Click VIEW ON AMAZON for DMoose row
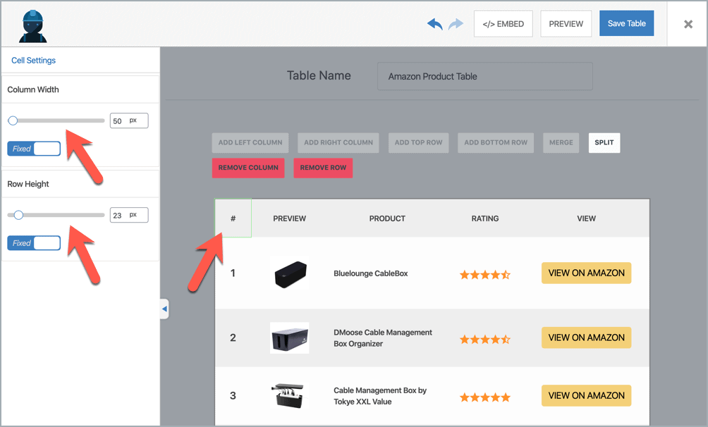708x427 pixels. pos(586,338)
